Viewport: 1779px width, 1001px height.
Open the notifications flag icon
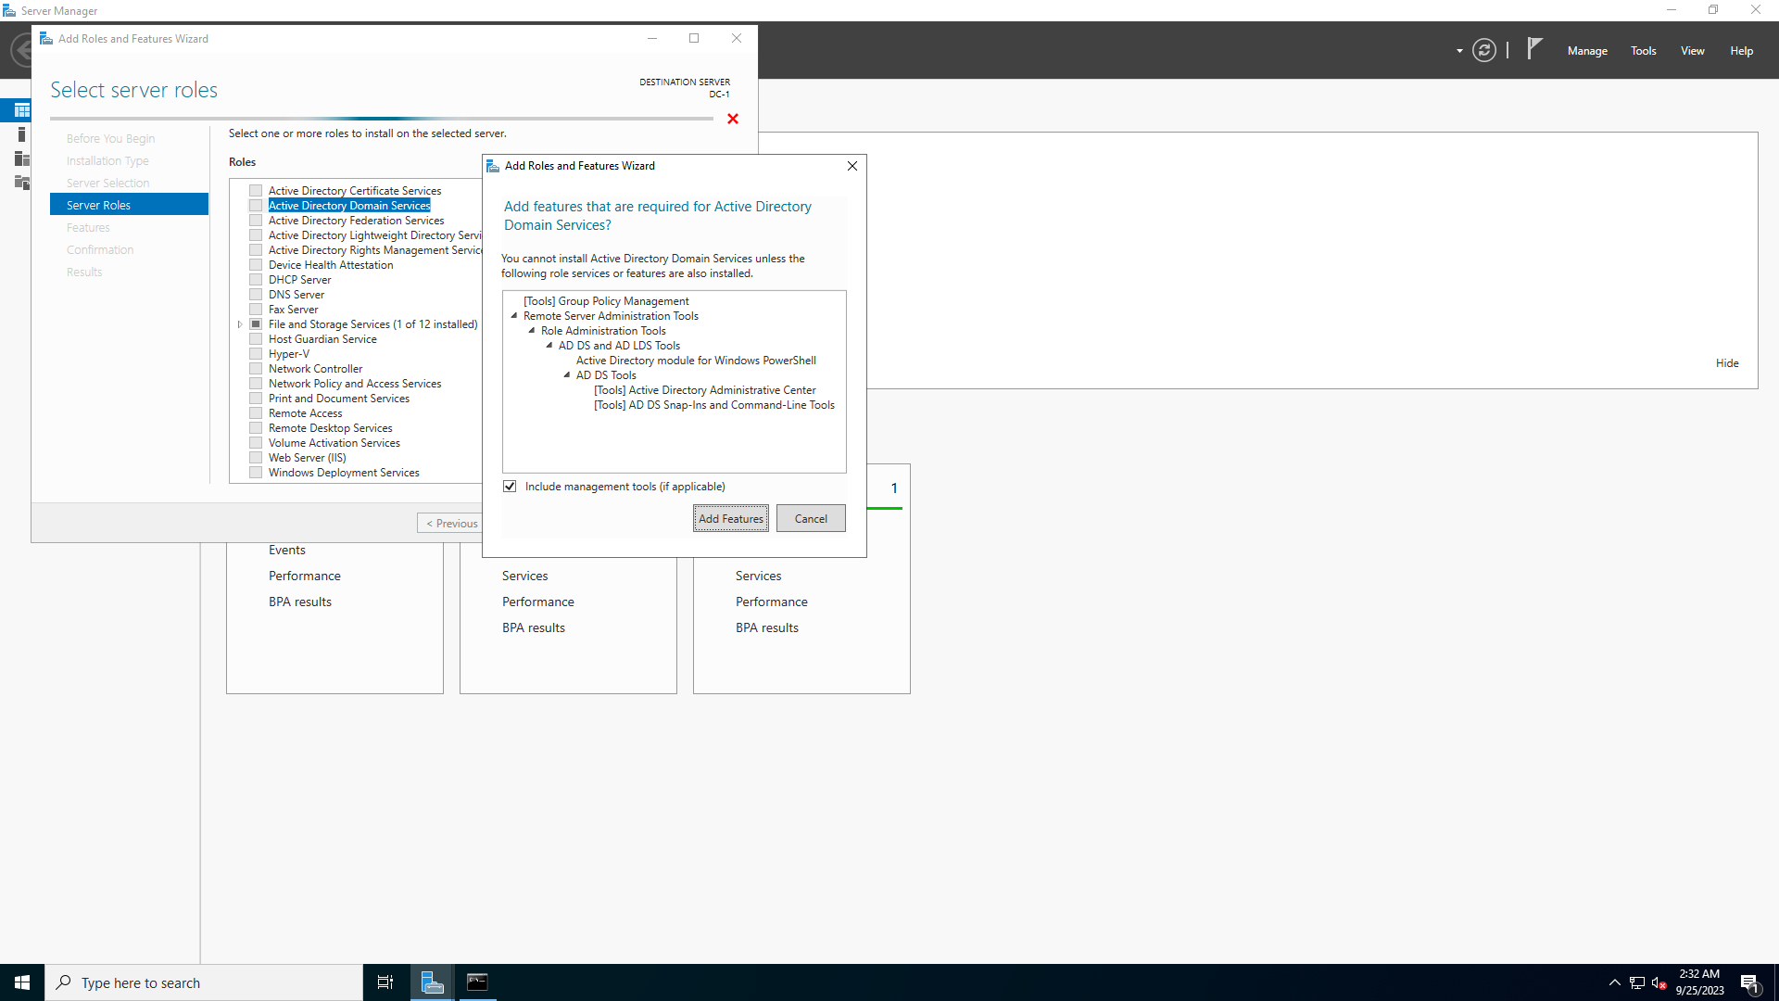pos(1534,48)
